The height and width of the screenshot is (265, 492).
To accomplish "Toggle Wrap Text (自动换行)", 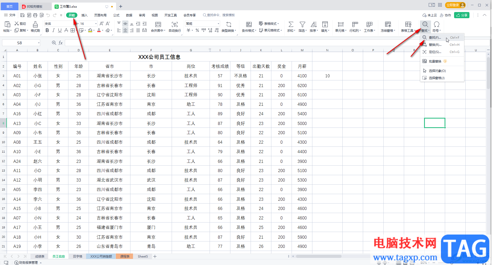I will 175,25.
